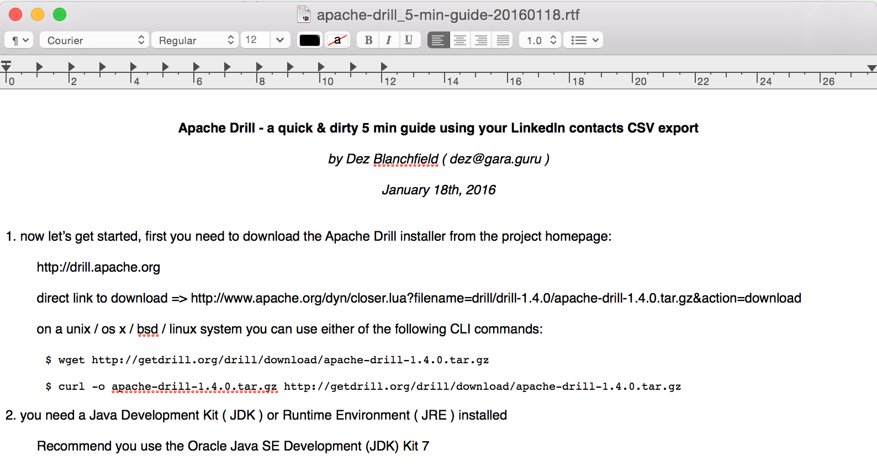Viewport: 877px width, 466px height.
Task: Toggle bold formatting
Action: pos(368,40)
